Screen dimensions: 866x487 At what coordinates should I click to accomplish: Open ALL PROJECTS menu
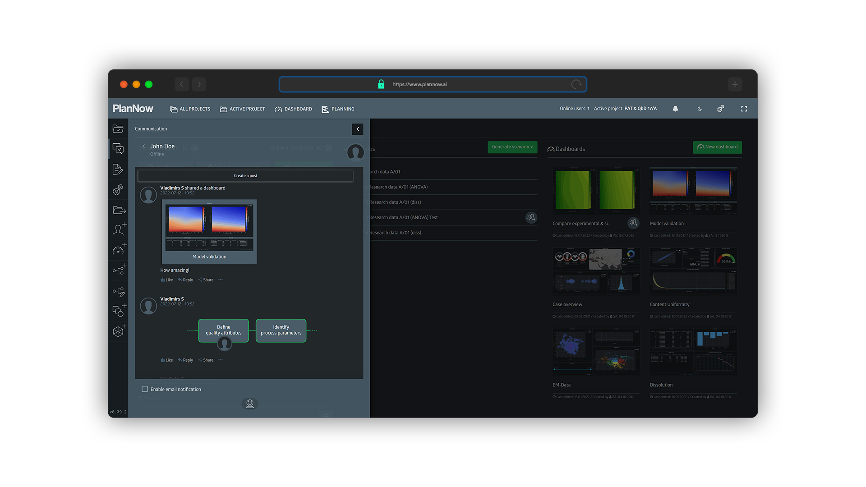pos(190,109)
